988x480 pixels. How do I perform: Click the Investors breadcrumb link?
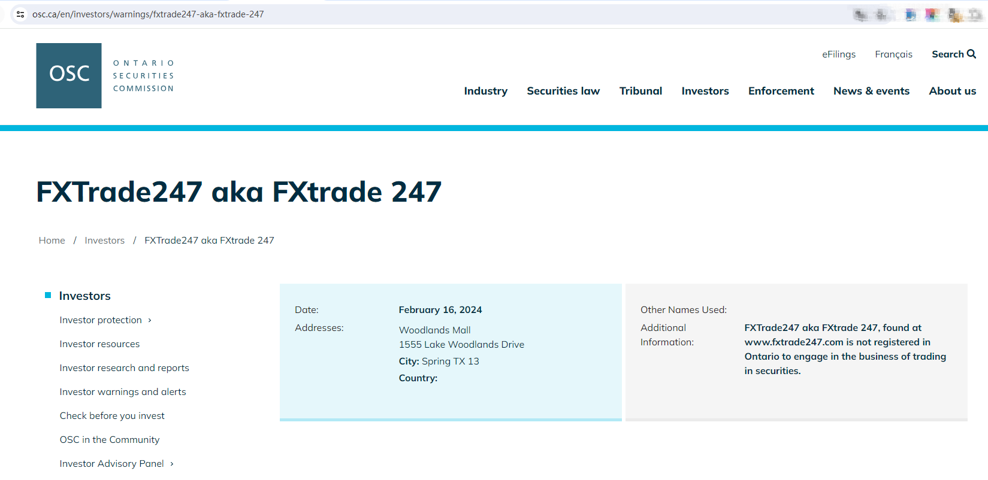click(104, 241)
